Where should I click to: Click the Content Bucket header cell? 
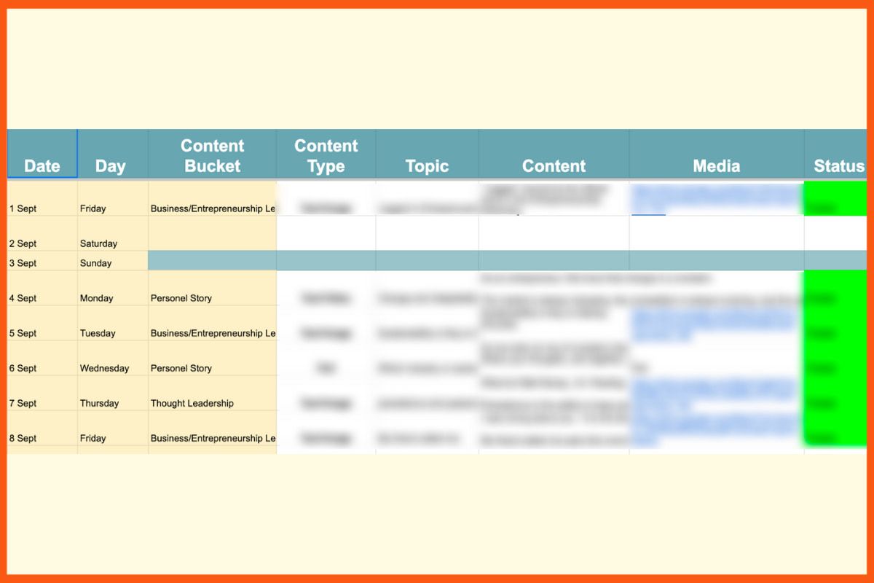213,154
